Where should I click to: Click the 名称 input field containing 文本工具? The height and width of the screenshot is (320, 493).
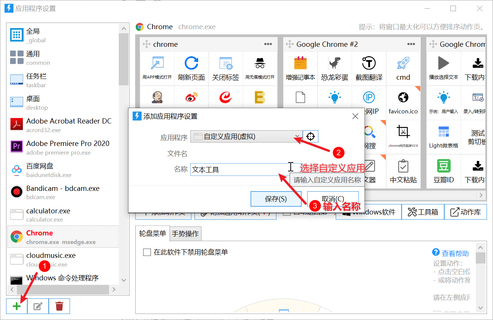246,170
